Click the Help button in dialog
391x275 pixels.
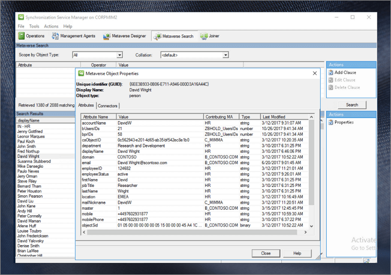(x=297, y=253)
